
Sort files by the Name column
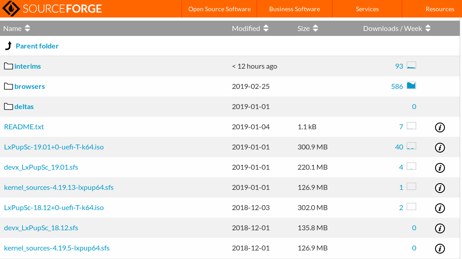(17, 28)
